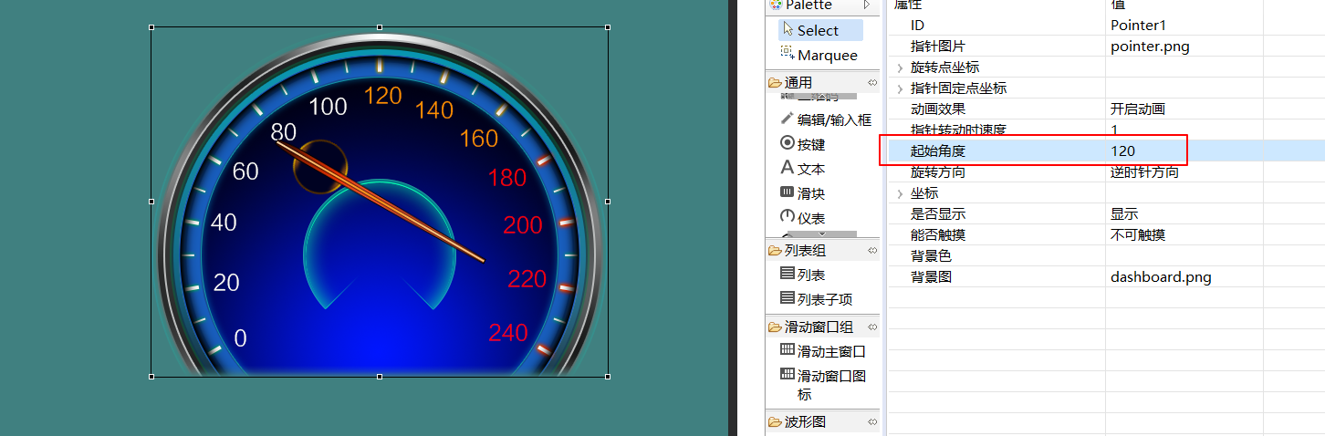Pin the 列表组 drawer open
The height and width of the screenshot is (436, 1325).
[872, 250]
